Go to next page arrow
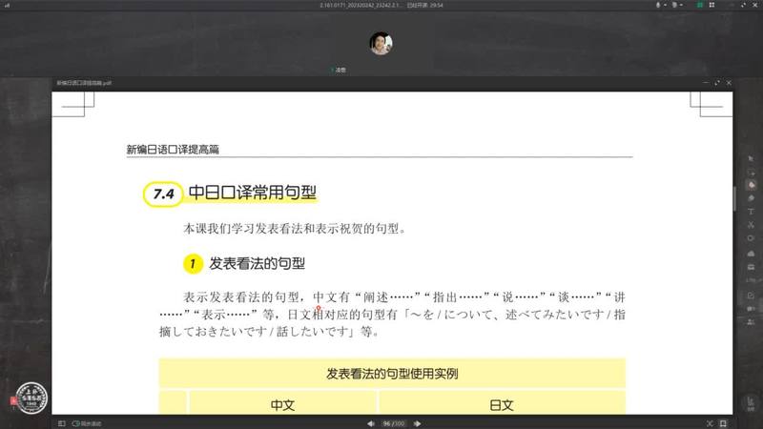Viewport: 763px width, 429px height. click(x=415, y=422)
